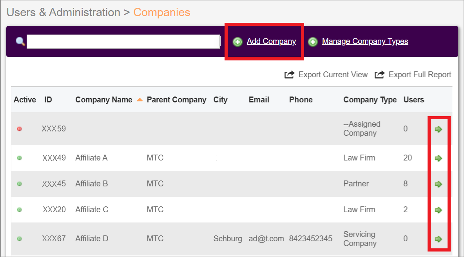Viewport: 464px width, 257px height.
Task: Sort by Phone column header
Action: tap(301, 100)
